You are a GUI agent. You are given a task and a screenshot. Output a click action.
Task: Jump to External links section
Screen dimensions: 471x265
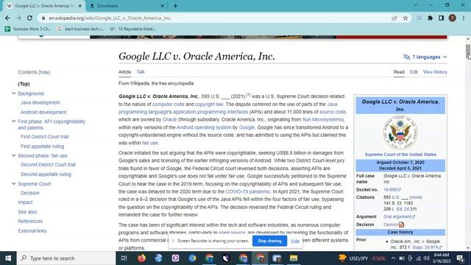[x=32, y=230]
